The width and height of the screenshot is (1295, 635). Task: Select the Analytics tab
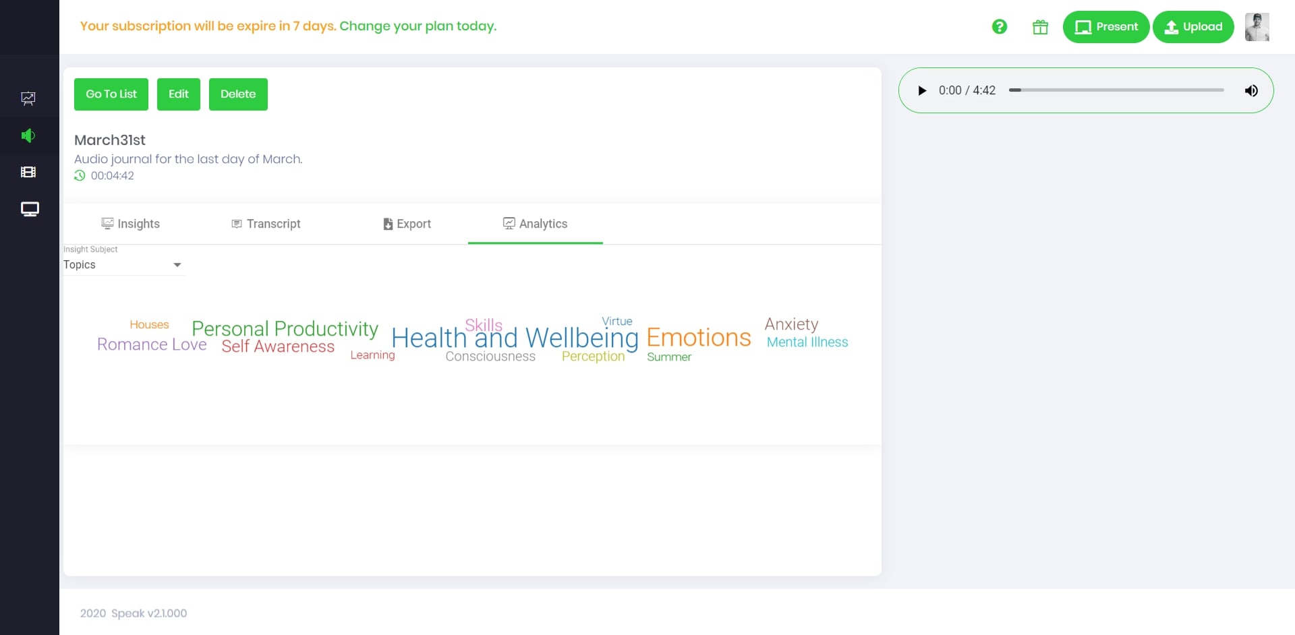click(536, 224)
